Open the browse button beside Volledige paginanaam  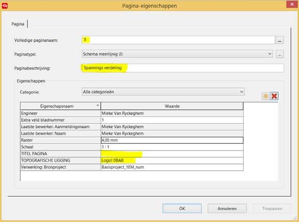[280, 40]
